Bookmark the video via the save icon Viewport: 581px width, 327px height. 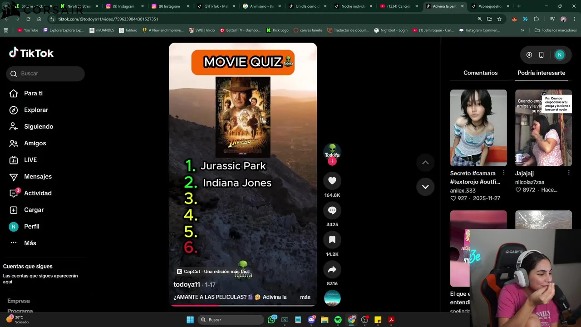click(x=332, y=240)
